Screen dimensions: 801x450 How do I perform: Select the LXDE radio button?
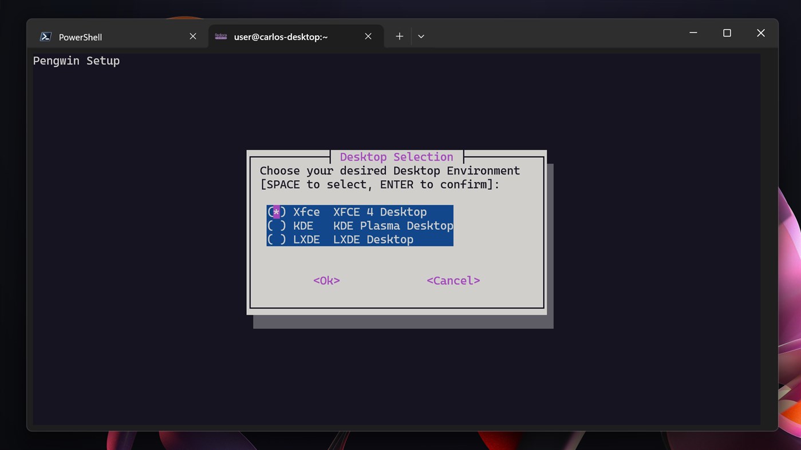pos(276,239)
